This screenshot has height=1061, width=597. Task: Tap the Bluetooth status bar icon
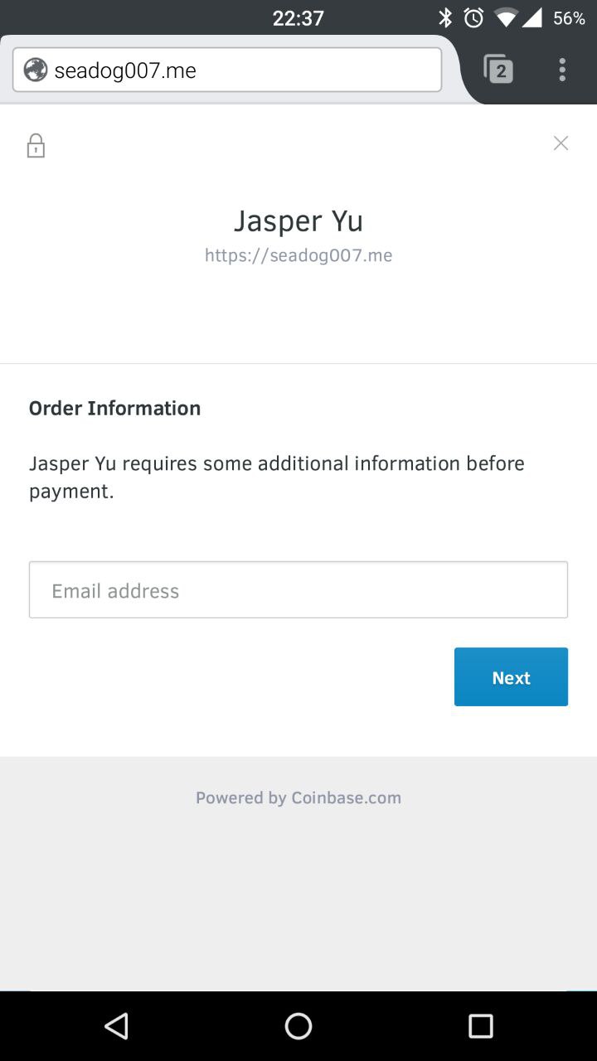[x=445, y=17]
